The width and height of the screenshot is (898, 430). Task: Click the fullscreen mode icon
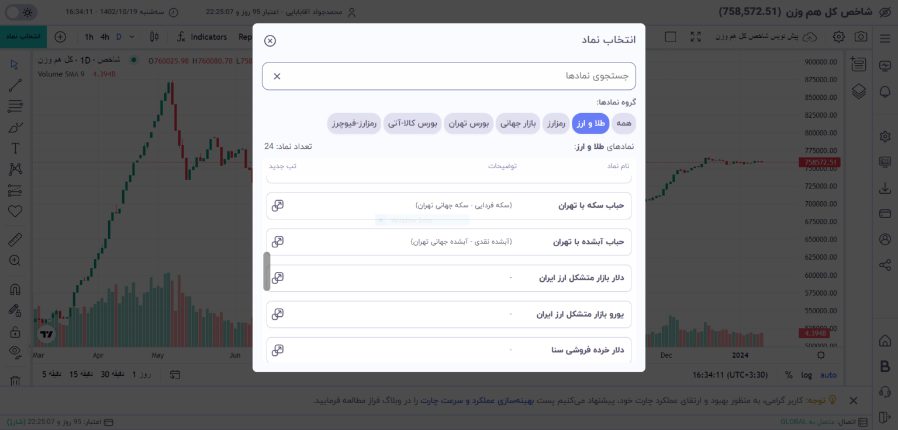coord(695,37)
